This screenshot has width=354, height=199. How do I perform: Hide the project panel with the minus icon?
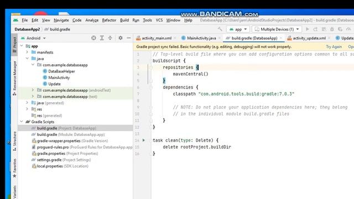[128, 38]
